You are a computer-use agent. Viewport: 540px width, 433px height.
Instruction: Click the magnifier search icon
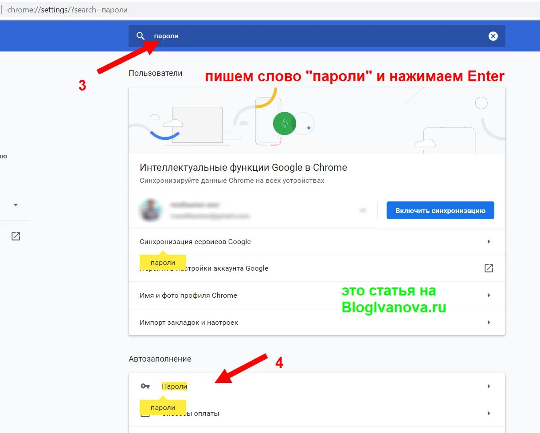[141, 36]
